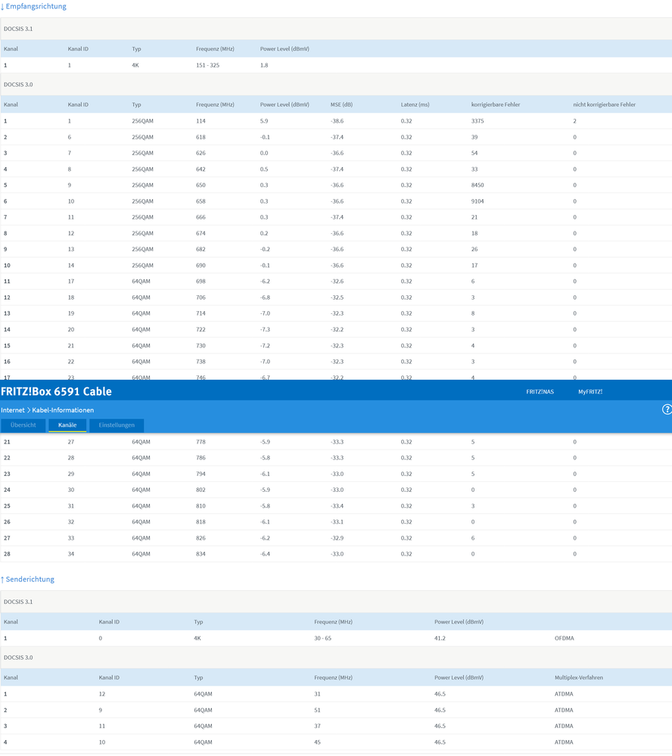Click MSE value -32.9
Screen dimensions: 672x756
point(337,538)
